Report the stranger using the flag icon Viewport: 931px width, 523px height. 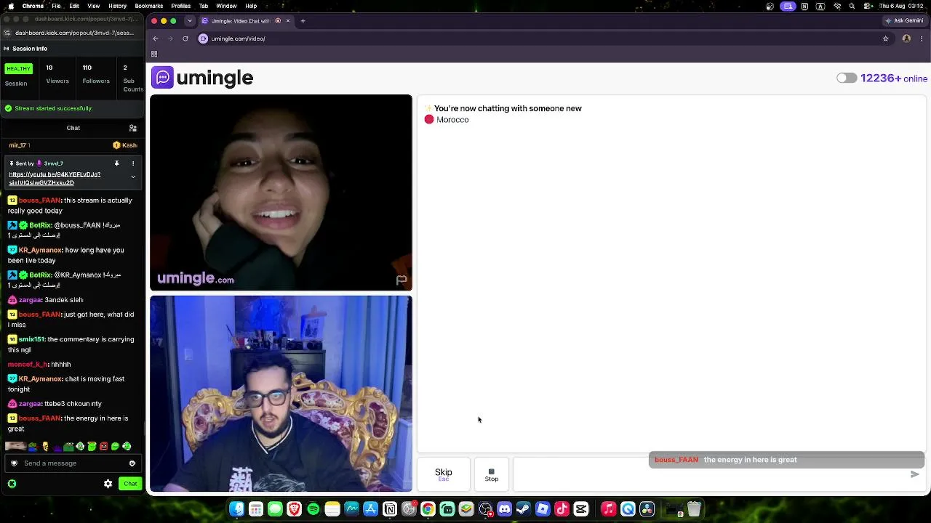point(401,280)
